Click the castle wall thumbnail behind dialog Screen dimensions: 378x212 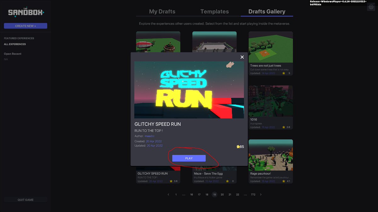pyautogui.click(x=215, y=42)
